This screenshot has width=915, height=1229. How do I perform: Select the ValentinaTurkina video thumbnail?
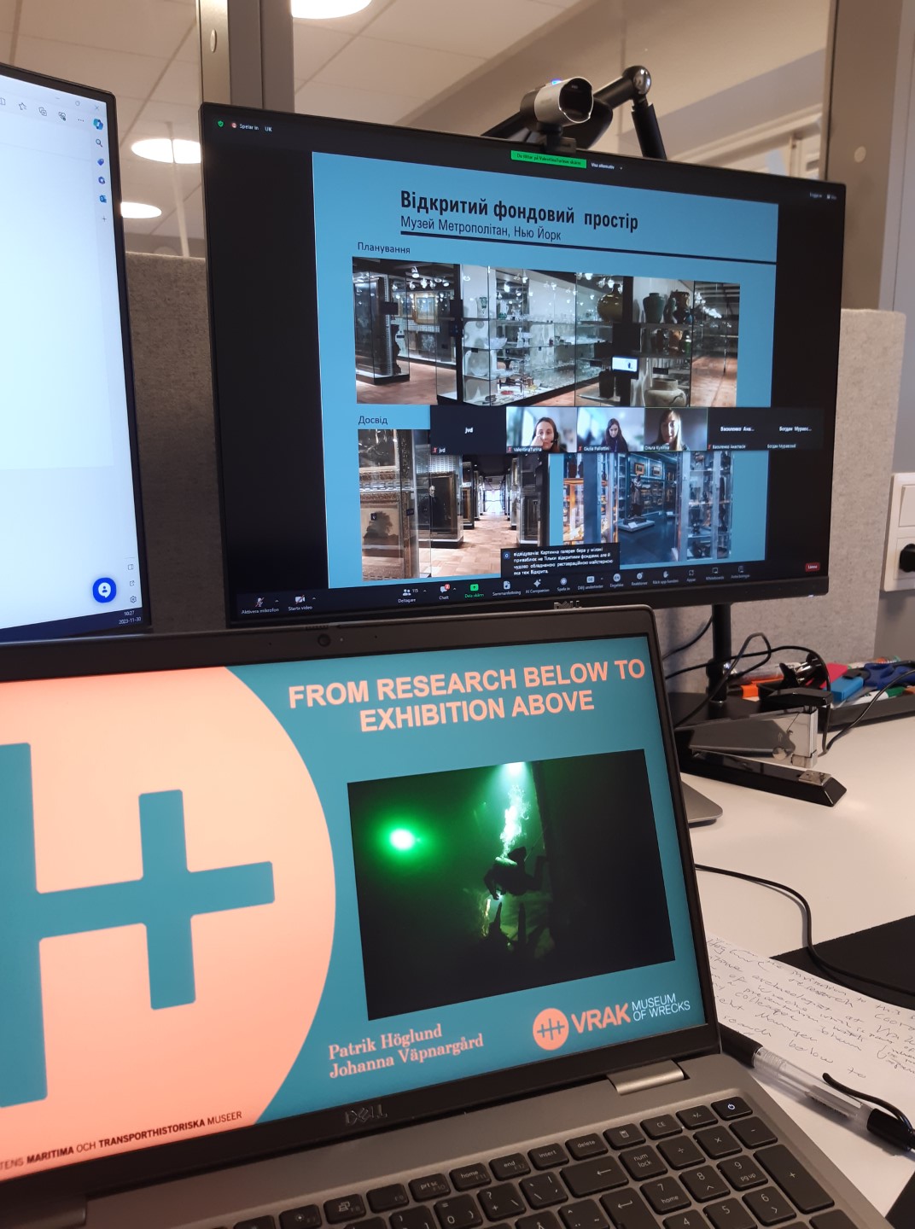pos(541,430)
